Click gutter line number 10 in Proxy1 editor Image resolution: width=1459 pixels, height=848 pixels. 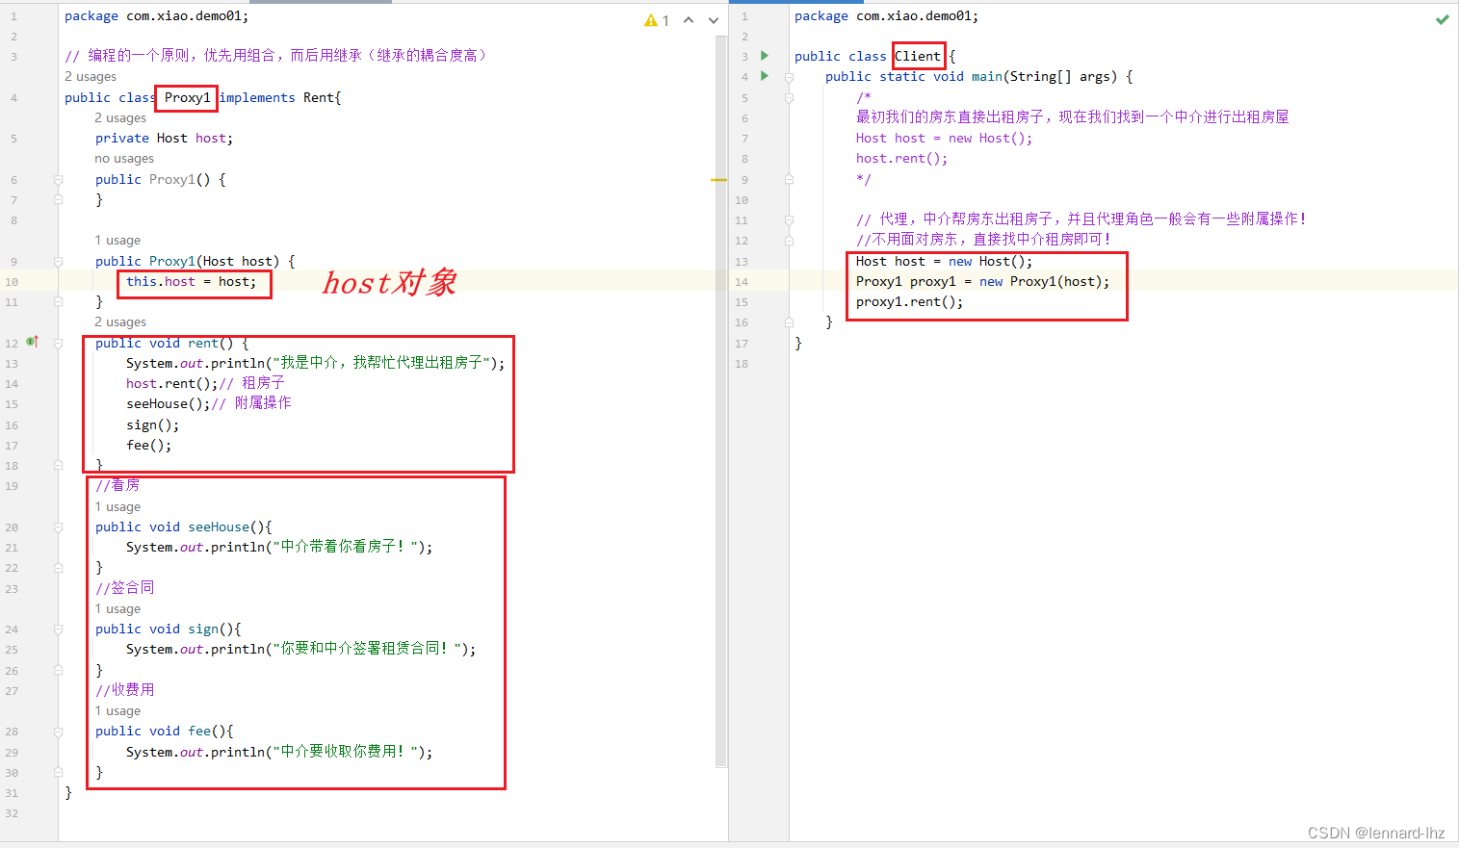click(12, 282)
